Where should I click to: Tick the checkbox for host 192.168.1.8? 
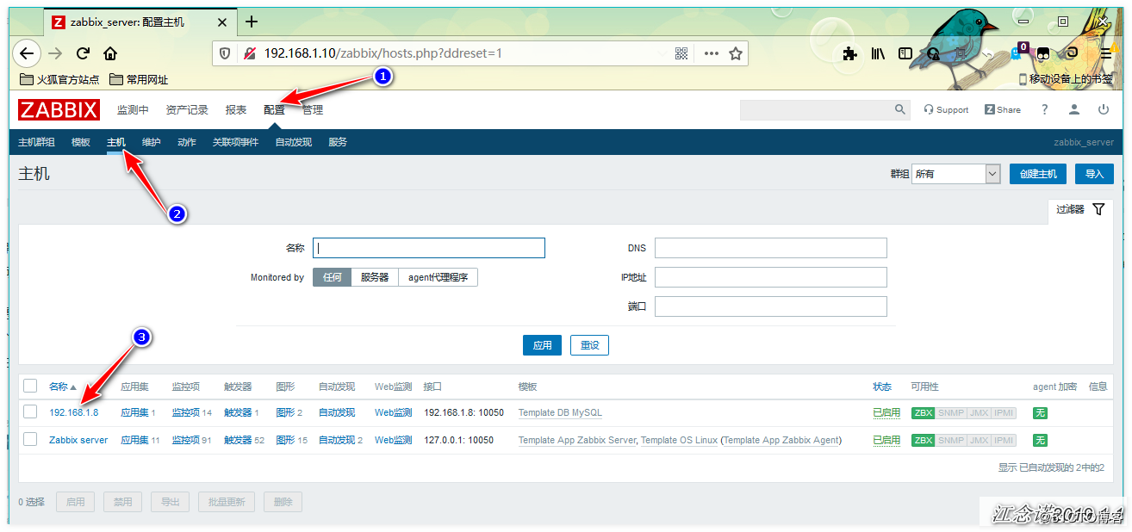(x=30, y=411)
